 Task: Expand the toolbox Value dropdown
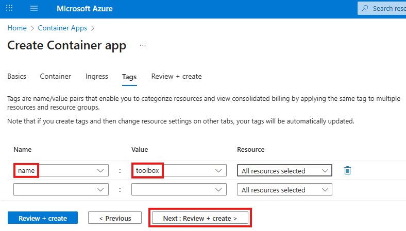tap(218, 171)
